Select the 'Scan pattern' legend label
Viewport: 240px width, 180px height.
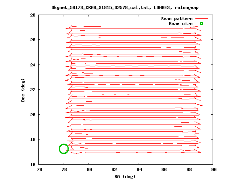coord(177,19)
